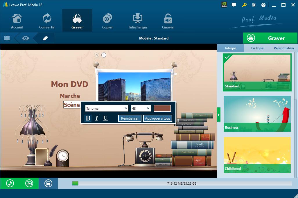Open the Tahoma font dropdown

point(107,108)
